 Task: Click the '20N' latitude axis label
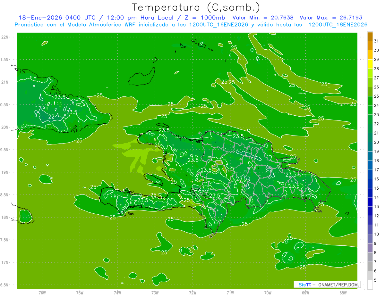coord(5,127)
